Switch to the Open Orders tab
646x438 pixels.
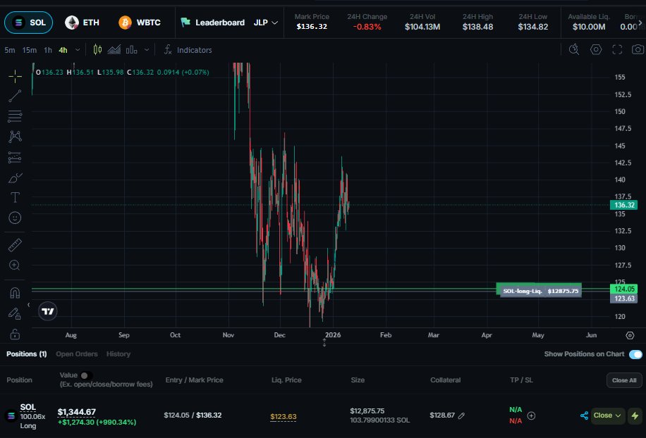click(x=77, y=354)
